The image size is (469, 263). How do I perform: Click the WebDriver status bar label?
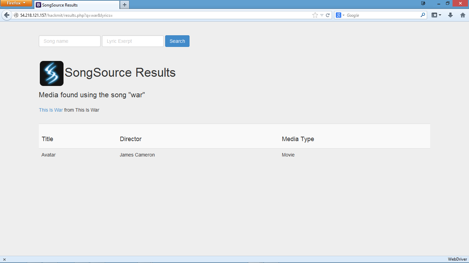[457, 259]
